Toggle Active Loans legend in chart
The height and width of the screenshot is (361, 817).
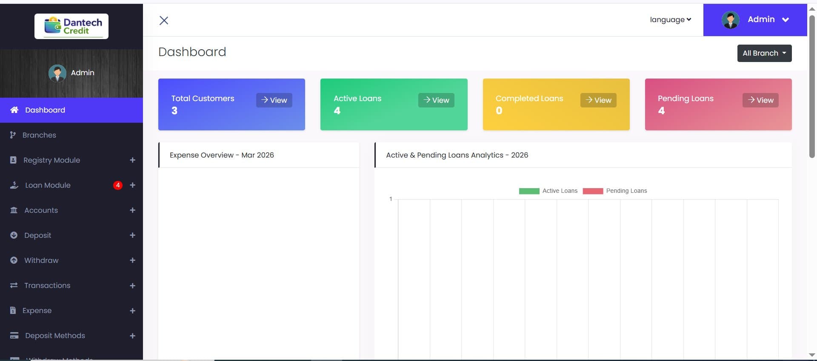tap(548, 191)
